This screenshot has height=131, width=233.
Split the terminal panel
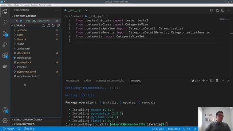coord(212,80)
